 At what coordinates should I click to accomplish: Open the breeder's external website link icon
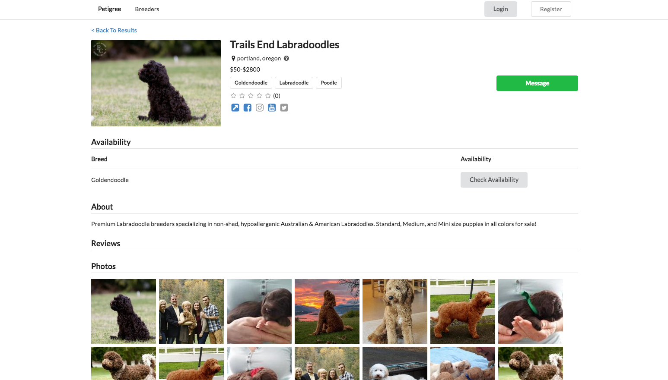pyautogui.click(x=235, y=108)
